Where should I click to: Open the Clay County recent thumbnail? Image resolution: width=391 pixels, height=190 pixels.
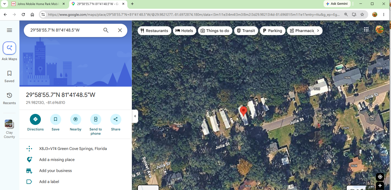pyautogui.click(x=9, y=124)
